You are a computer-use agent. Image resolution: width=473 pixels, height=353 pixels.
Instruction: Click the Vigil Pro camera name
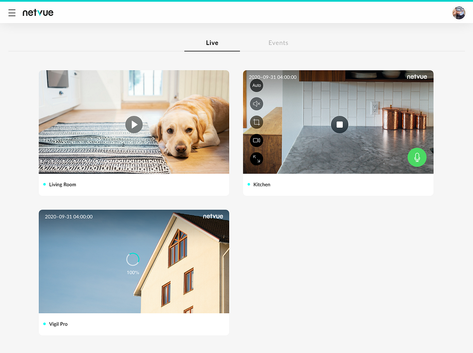pyautogui.click(x=58, y=324)
